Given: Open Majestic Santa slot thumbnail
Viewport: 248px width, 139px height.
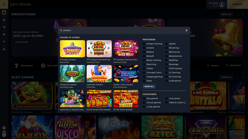Looking at the screenshot, I should 32,127.
